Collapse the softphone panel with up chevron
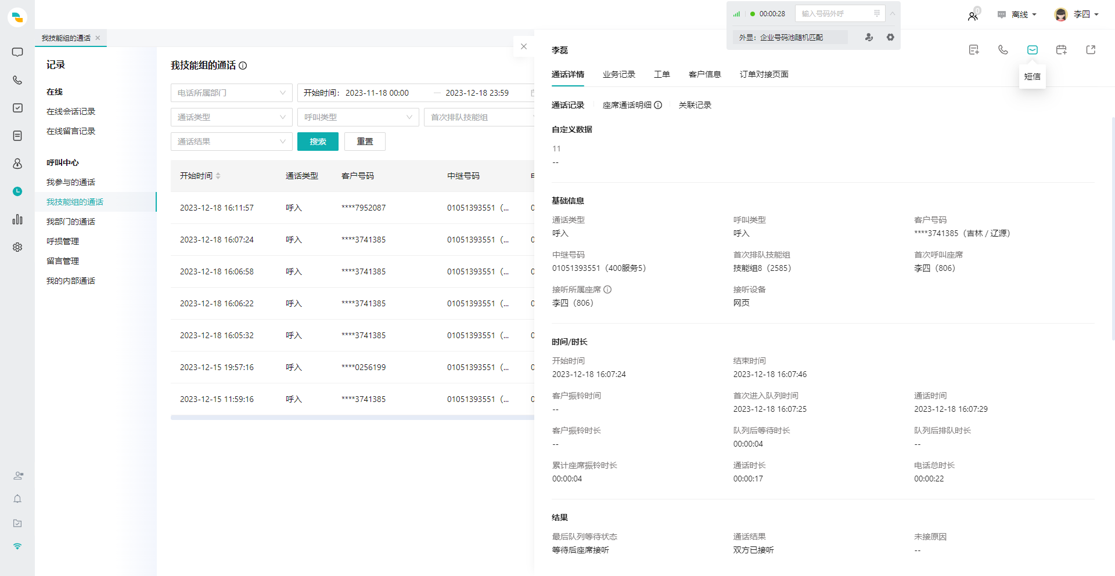The height and width of the screenshot is (576, 1115). [893, 13]
